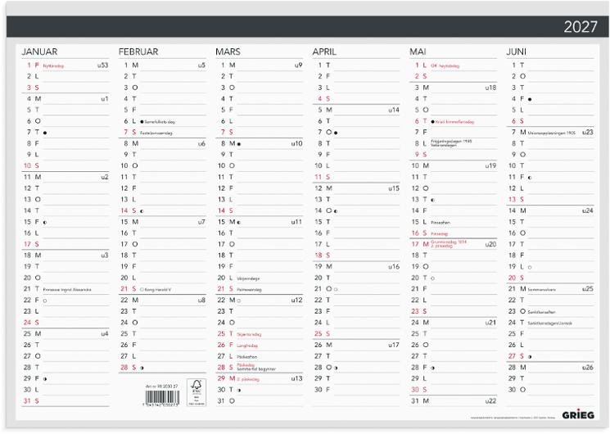Click the moon icon on 4 June
The height and width of the screenshot is (434, 610).
pyautogui.click(x=530, y=99)
